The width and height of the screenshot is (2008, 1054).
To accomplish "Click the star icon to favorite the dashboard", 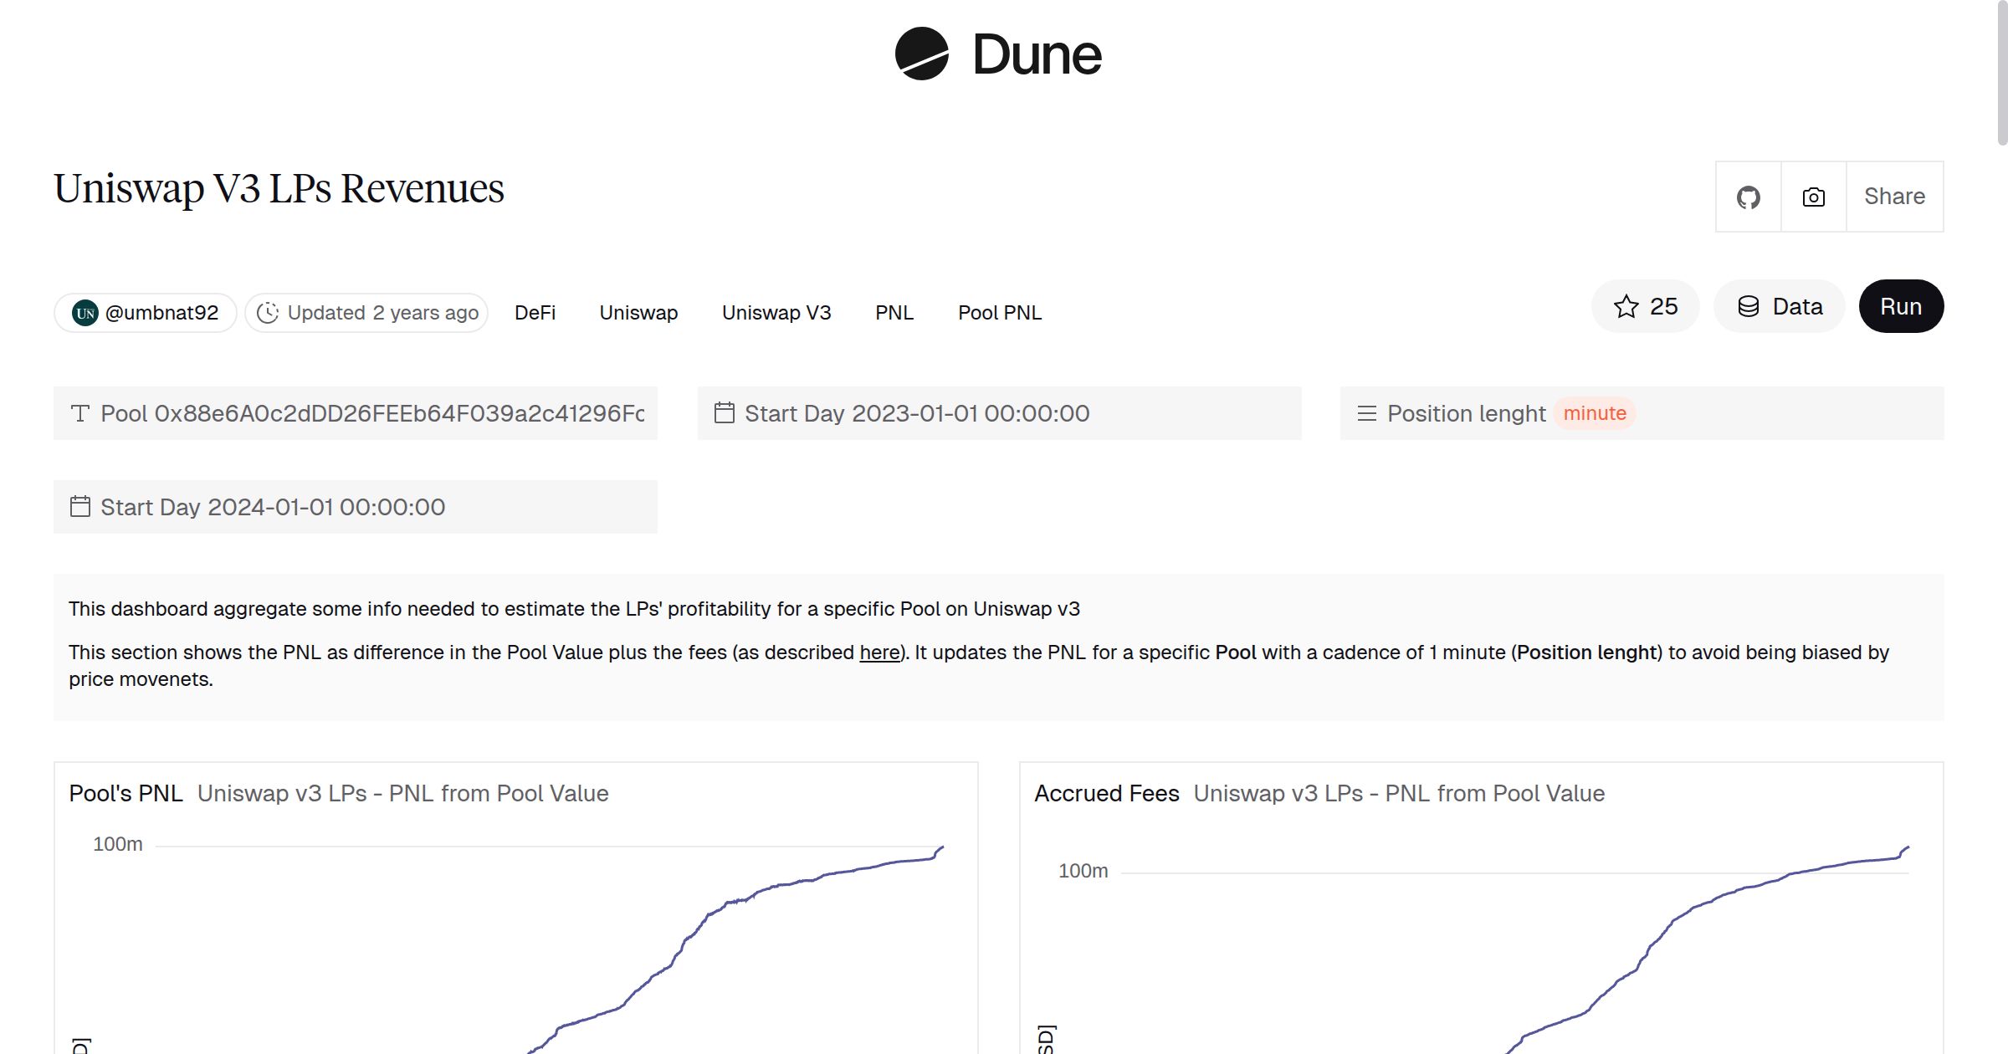I will [1624, 306].
